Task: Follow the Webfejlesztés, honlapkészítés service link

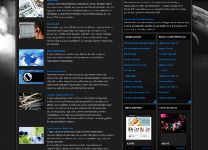Action: click(x=139, y=43)
